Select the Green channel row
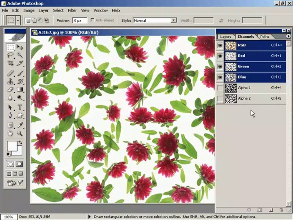Viewport: 293px width, 220px height. point(255,67)
